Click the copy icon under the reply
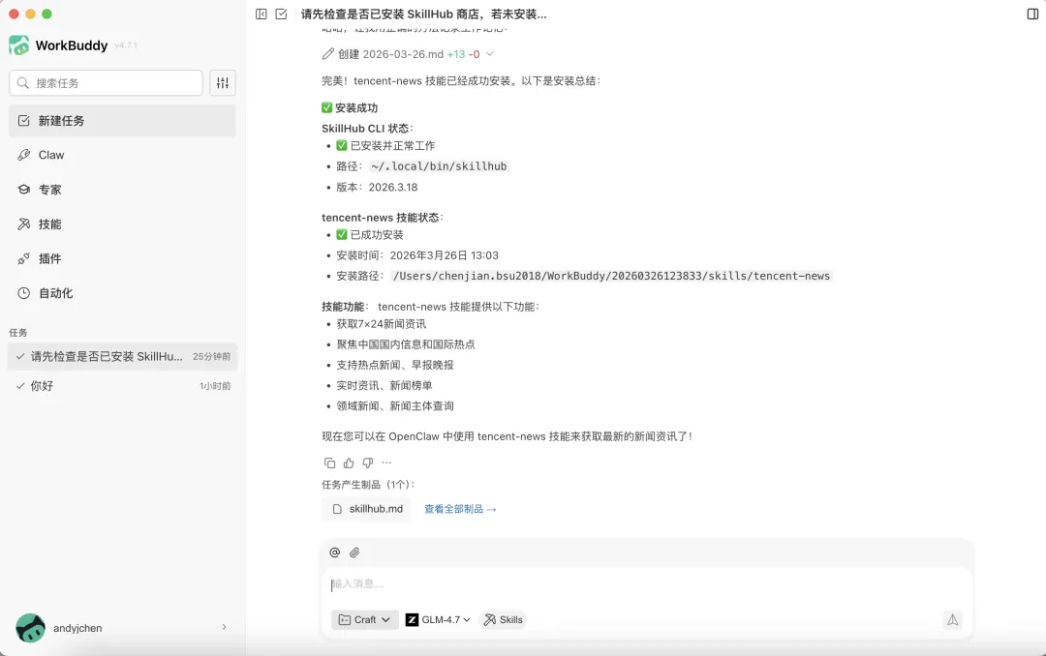The width and height of the screenshot is (1046, 656). (329, 462)
